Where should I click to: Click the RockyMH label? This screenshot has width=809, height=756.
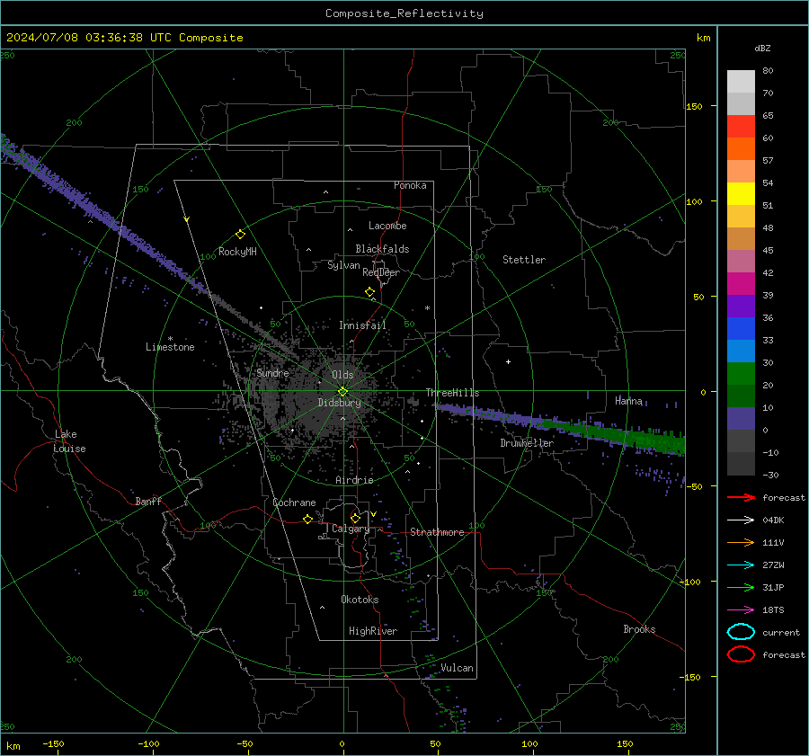tap(237, 252)
